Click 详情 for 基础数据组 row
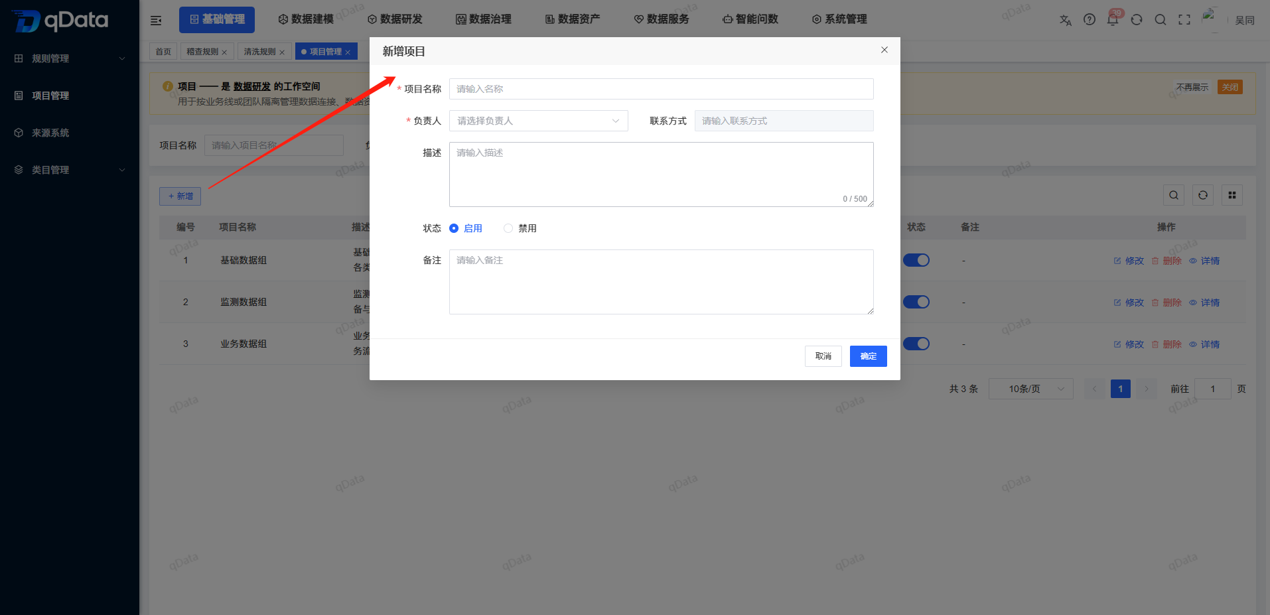1270x615 pixels. click(x=1204, y=261)
